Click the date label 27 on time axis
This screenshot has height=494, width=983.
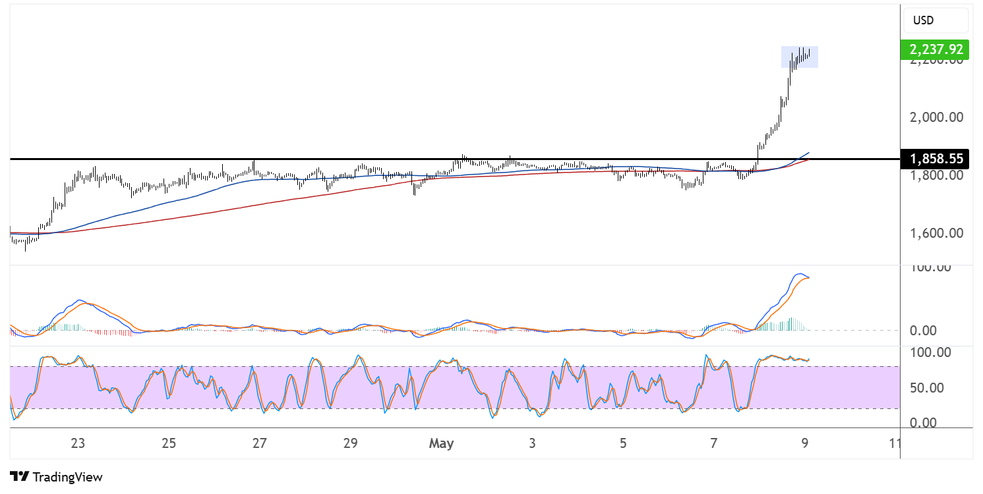(x=260, y=443)
